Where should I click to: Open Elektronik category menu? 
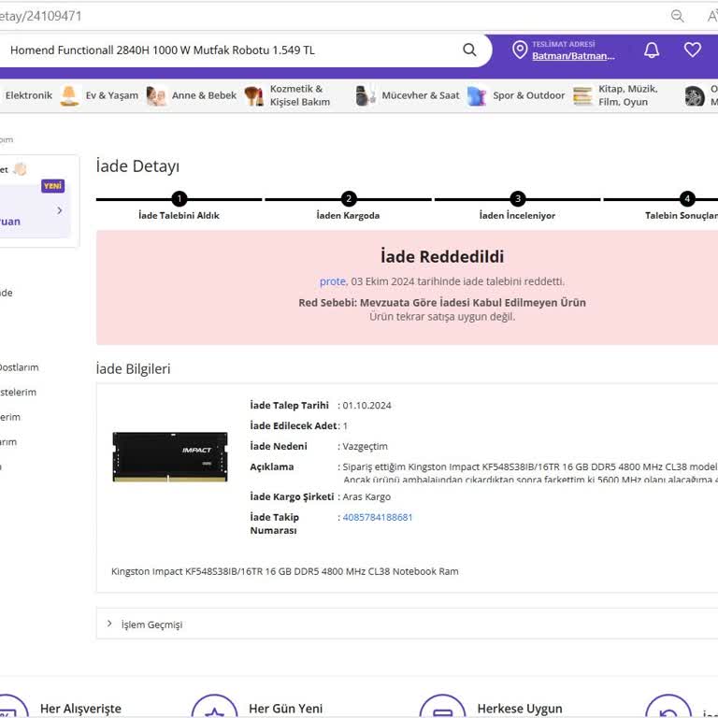[28, 95]
